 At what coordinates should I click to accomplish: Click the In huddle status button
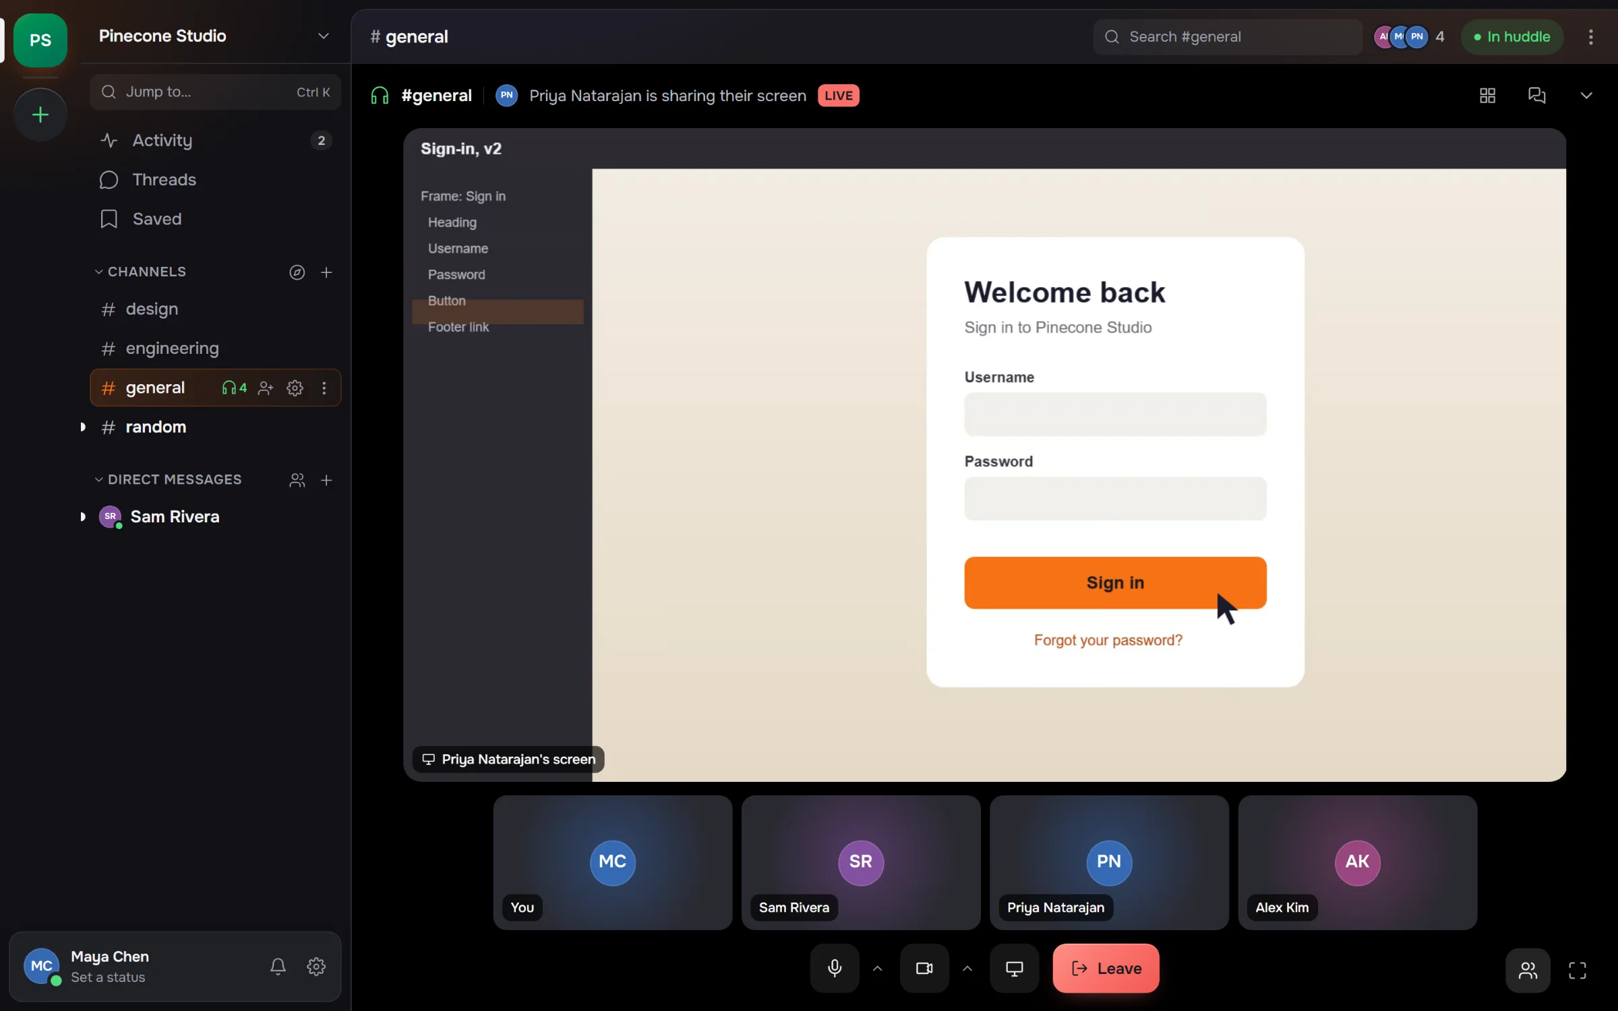(x=1512, y=37)
